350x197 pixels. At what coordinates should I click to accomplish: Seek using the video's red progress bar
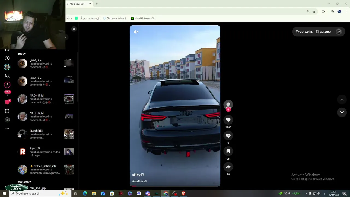(x=175, y=186)
